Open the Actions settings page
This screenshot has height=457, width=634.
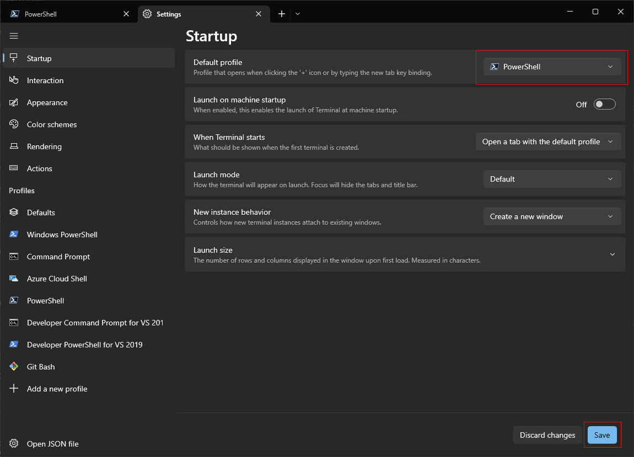89,168
